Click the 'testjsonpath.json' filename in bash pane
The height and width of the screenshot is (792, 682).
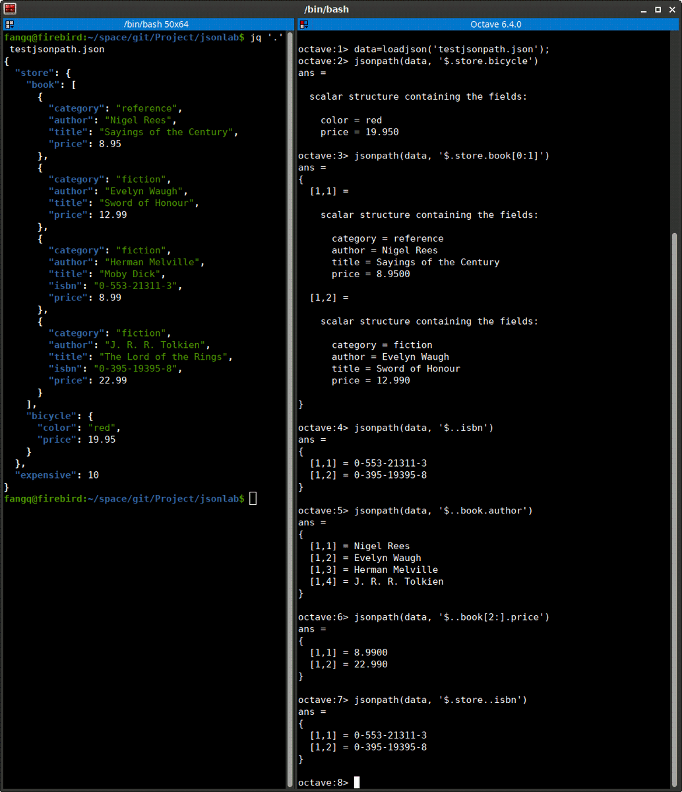(57, 49)
